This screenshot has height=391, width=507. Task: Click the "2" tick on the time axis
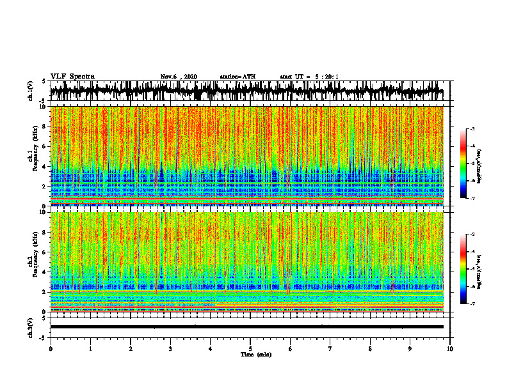click(131, 349)
